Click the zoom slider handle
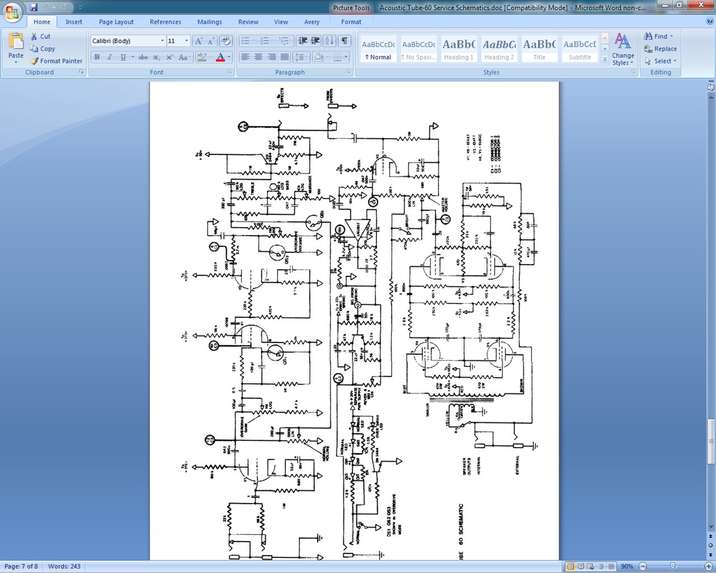 (673, 566)
